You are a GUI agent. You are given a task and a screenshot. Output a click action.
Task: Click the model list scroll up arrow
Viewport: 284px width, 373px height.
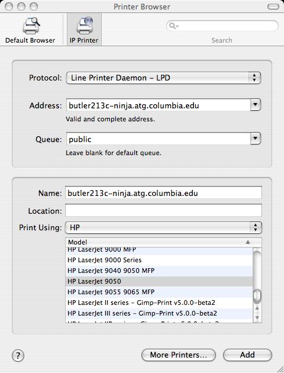tap(257, 308)
